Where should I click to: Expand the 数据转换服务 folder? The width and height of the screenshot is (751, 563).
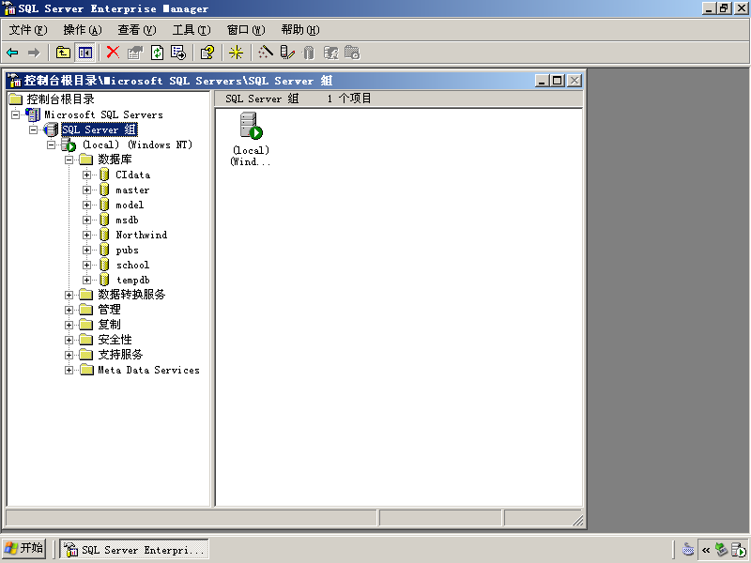coord(69,295)
